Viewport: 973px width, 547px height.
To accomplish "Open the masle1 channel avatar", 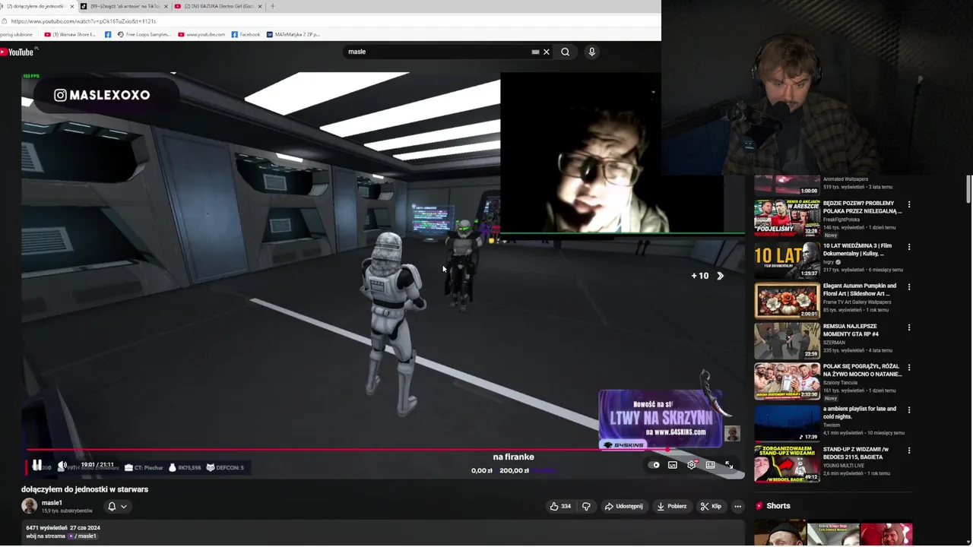I will point(30,506).
